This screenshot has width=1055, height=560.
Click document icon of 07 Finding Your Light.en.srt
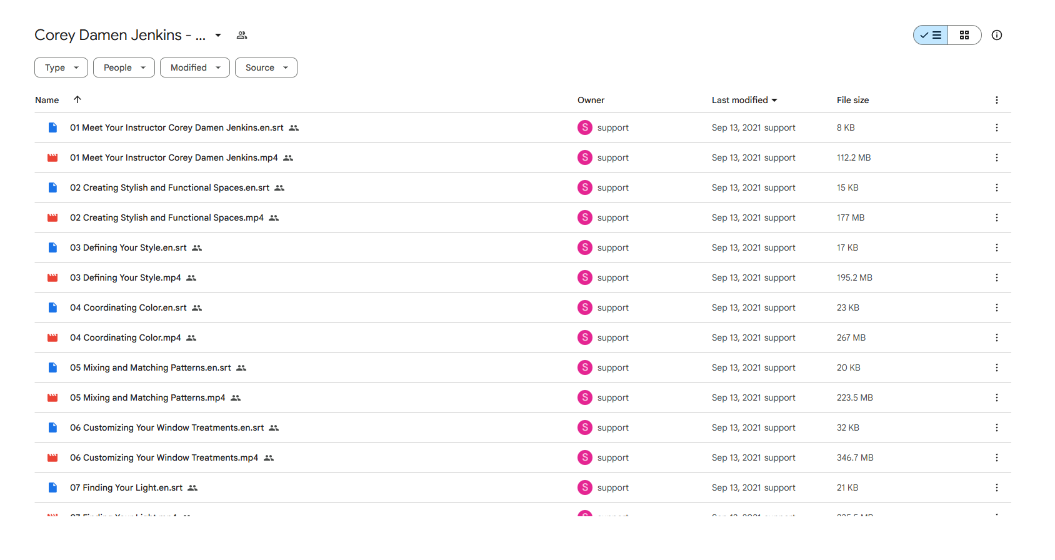tap(52, 487)
